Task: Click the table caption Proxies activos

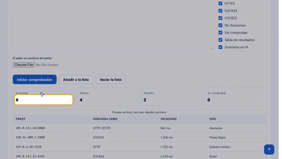Action: click(x=139, y=112)
